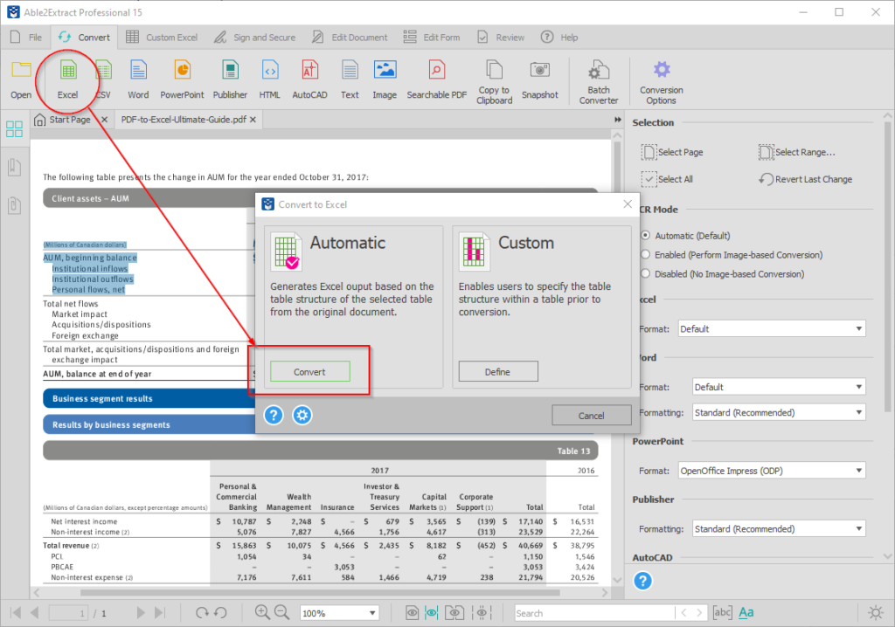Screen dimensions: 895x627
Task: Open the Word Format dropdown
Action: [x=777, y=386]
